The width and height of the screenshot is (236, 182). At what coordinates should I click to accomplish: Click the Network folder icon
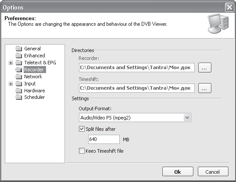click(x=19, y=77)
